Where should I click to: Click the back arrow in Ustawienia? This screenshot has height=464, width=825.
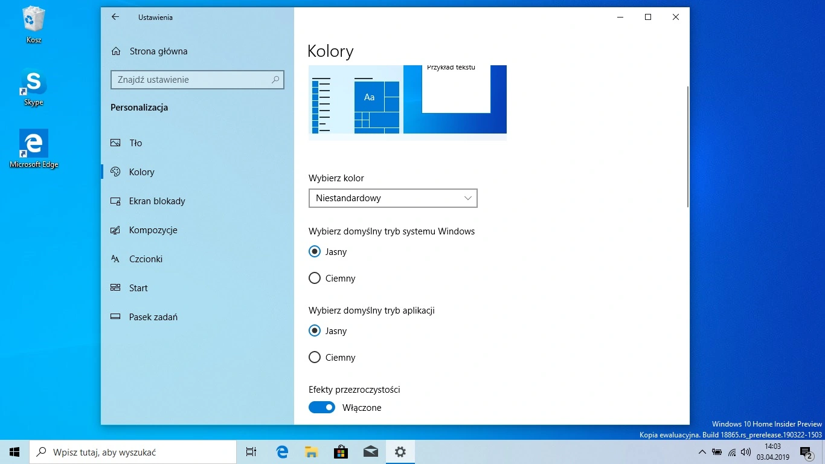point(115,18)
